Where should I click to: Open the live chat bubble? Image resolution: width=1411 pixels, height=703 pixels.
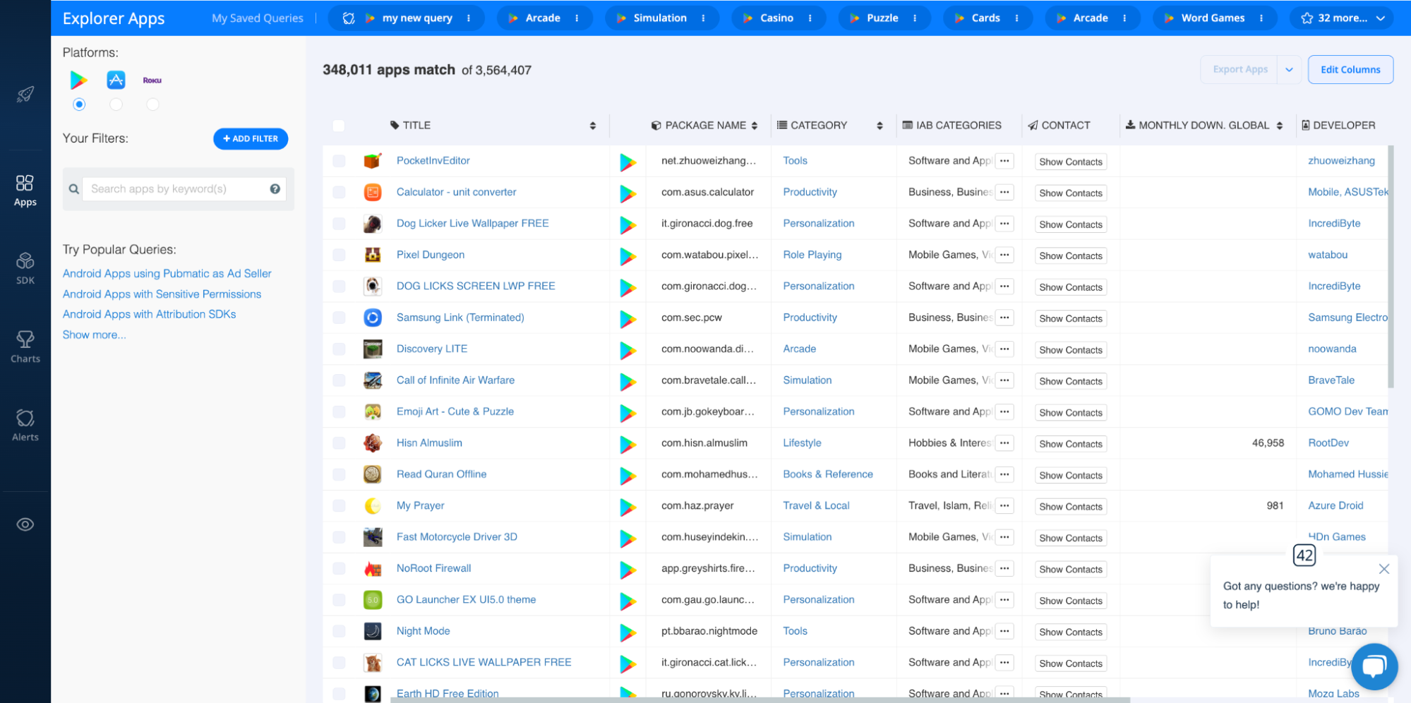(x=1374, y=666)
